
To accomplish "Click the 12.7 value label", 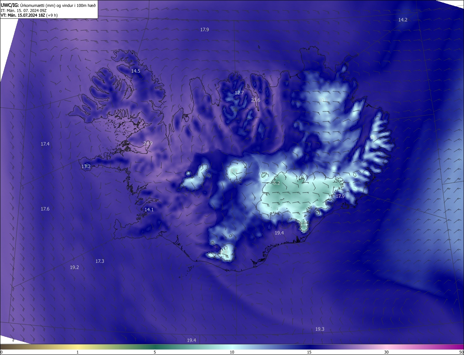I will click(239, 93).
